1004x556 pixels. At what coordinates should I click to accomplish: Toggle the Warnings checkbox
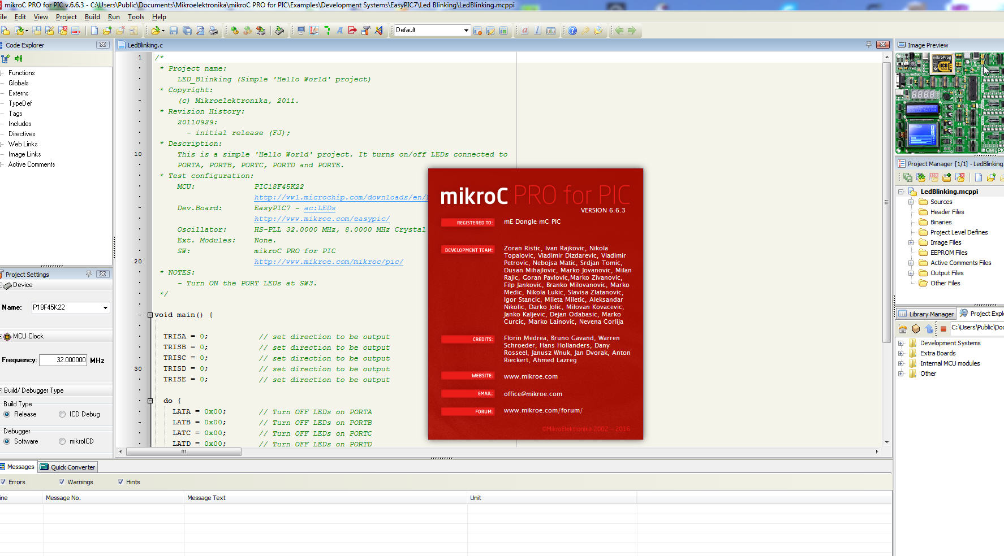(62, 482)
